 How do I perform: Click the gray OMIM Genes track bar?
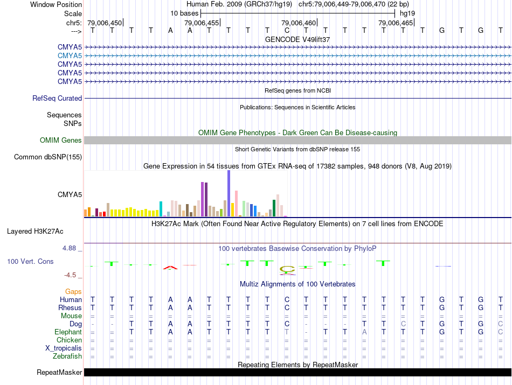click(x=297, y=140)
